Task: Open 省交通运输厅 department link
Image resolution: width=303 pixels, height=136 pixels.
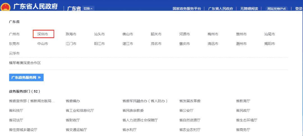Action: click(76, 130)
